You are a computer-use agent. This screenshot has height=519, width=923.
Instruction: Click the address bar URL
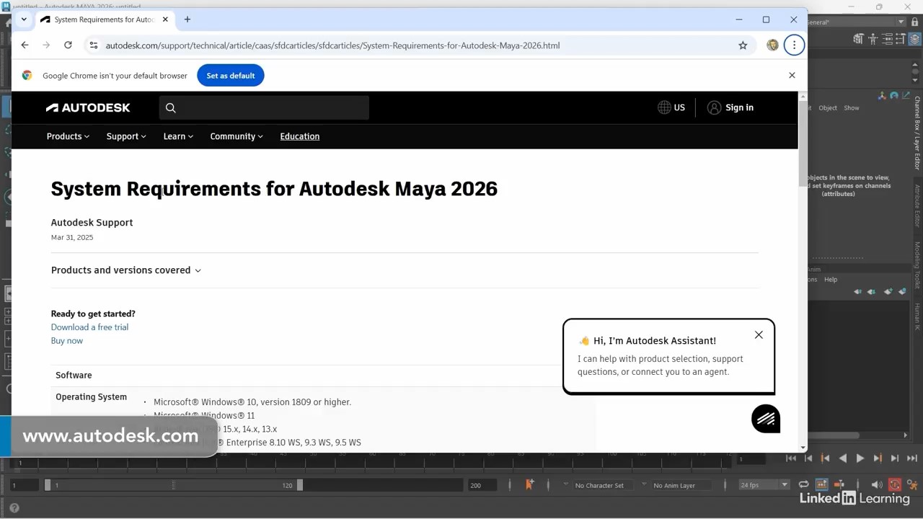(x=332, y=45)
